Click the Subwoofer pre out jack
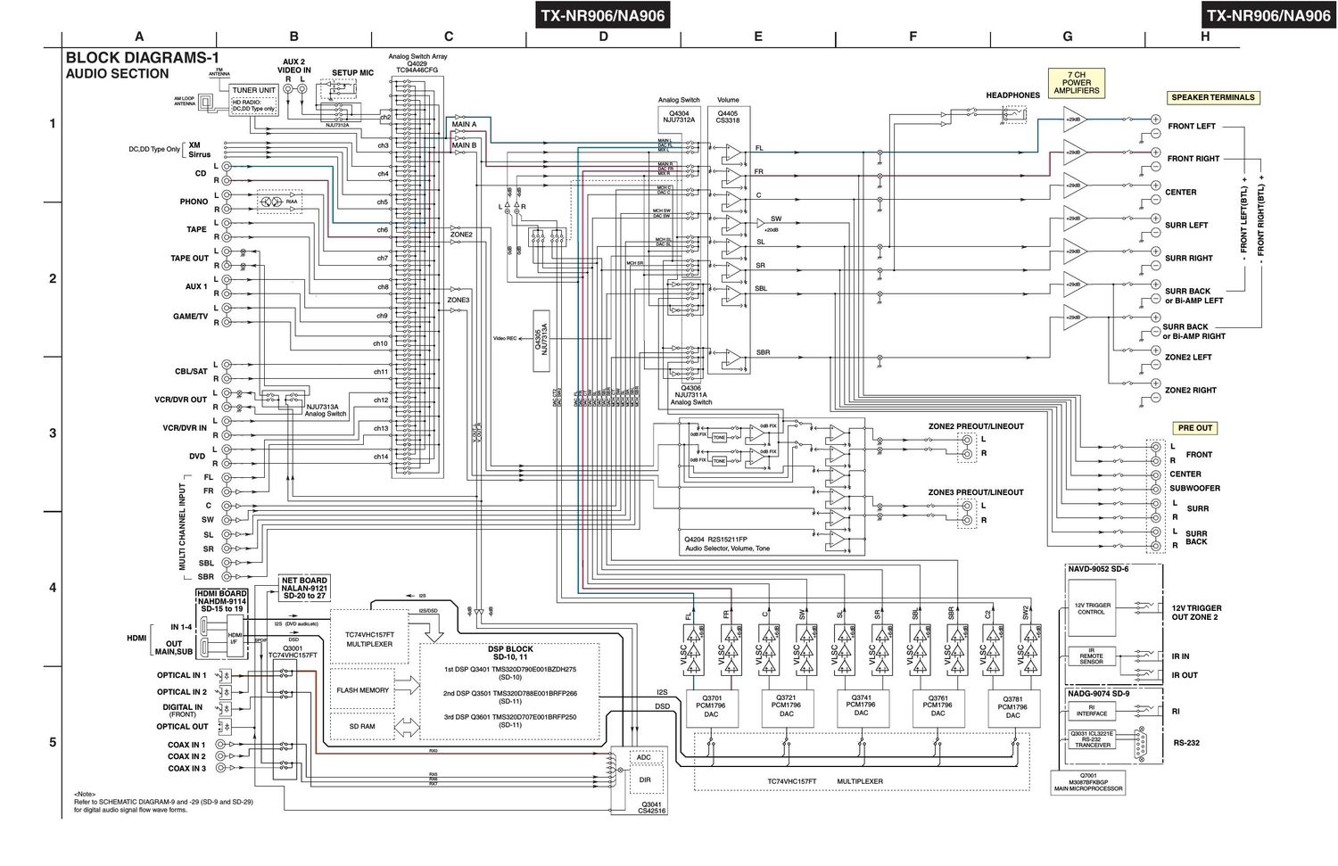This screenshot has width=1338, height=866. coord(1156,489)
